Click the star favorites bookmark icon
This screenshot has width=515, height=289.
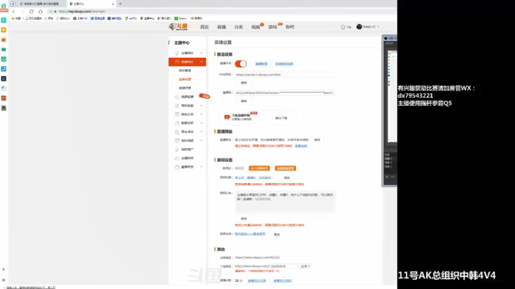click(x=13, y=19)
